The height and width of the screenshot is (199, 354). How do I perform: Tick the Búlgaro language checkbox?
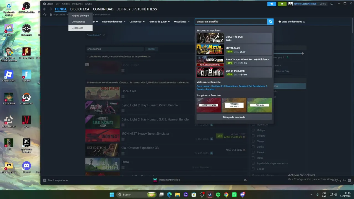[x=253, y=136]
